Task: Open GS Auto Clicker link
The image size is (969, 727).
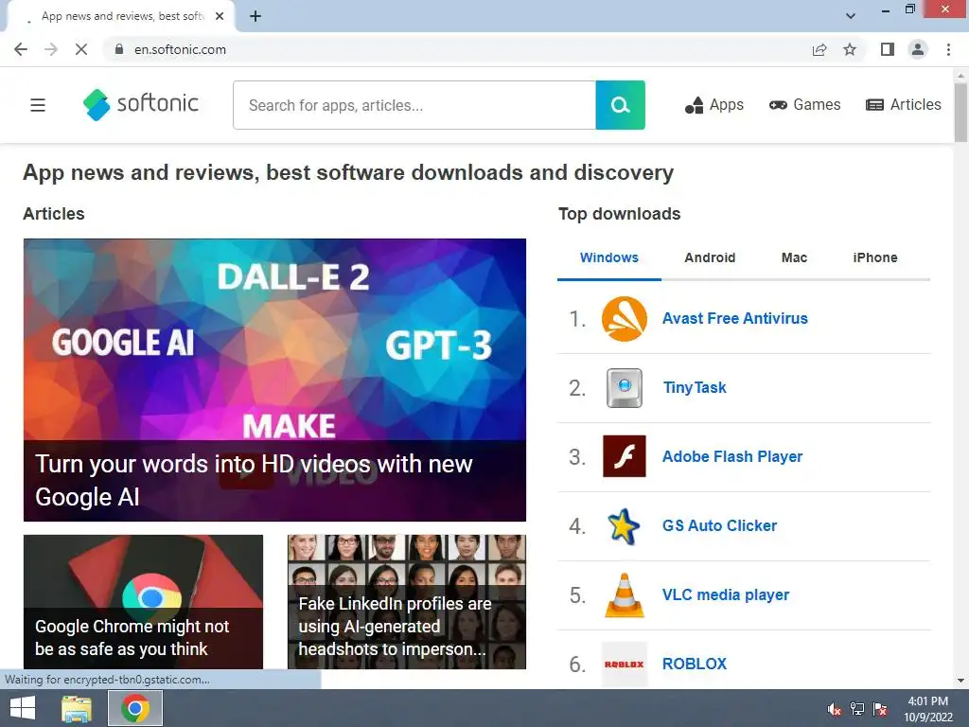Action: tap(719, 526)
